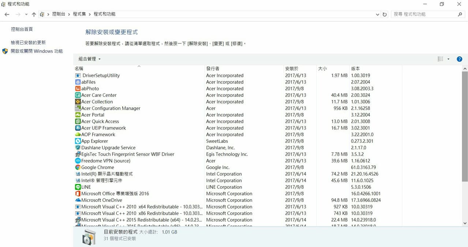The width and height of the screenshot is (468, 247).
Task: Click the App Explorer icon
Action: [x=78, y=141]
